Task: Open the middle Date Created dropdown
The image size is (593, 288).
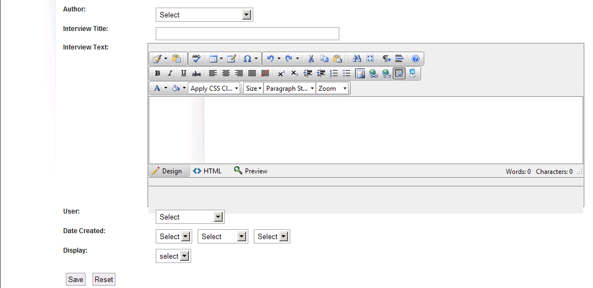Action: 223,237
